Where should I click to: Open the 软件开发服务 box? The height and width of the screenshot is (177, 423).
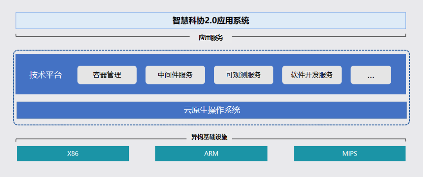pyautogui.click(x=312, y=75)
